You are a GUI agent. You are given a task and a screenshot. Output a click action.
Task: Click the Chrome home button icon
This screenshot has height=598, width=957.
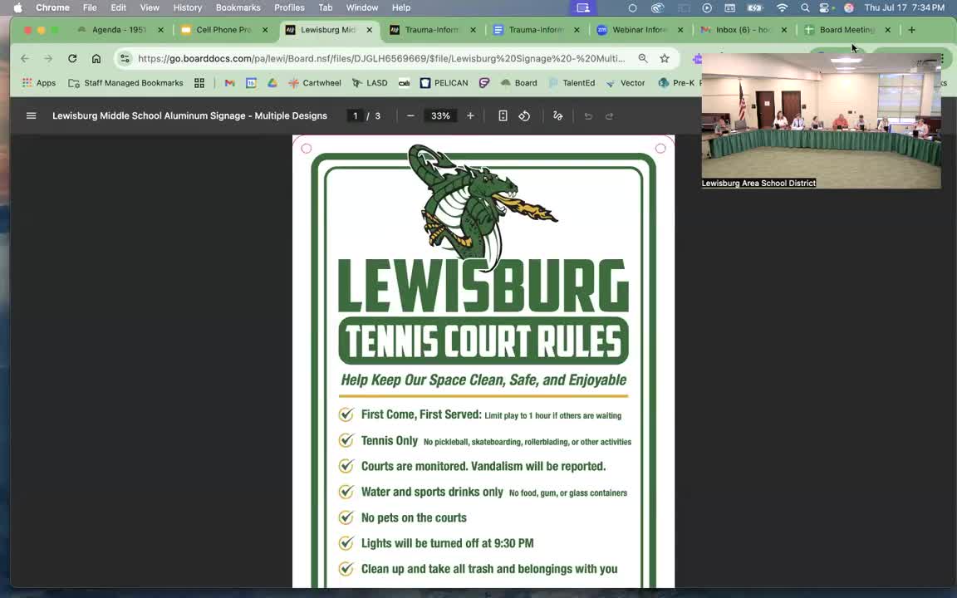pos(96,58)
